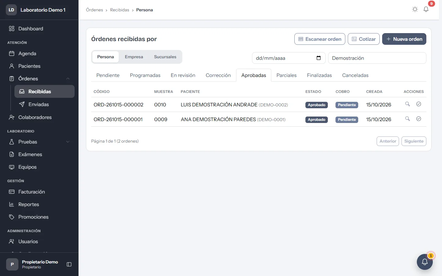Click the Aprobado badge for sample 0010
Screen dimensions: 442x276
(x=316, y=105)
